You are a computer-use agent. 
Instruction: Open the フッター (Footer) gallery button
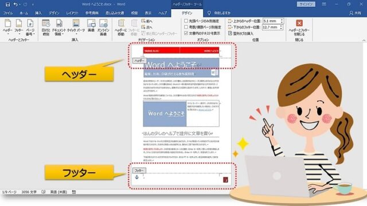click(x=19, y=27)
